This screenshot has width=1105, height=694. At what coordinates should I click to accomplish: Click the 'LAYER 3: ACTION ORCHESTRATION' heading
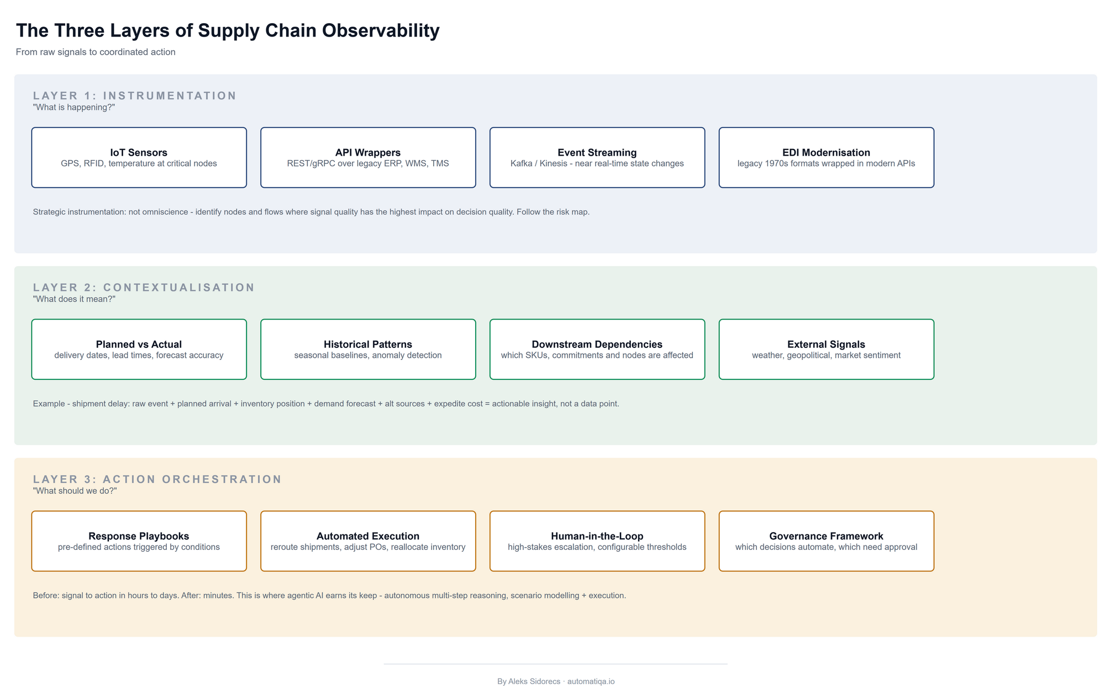pos(157,479)
